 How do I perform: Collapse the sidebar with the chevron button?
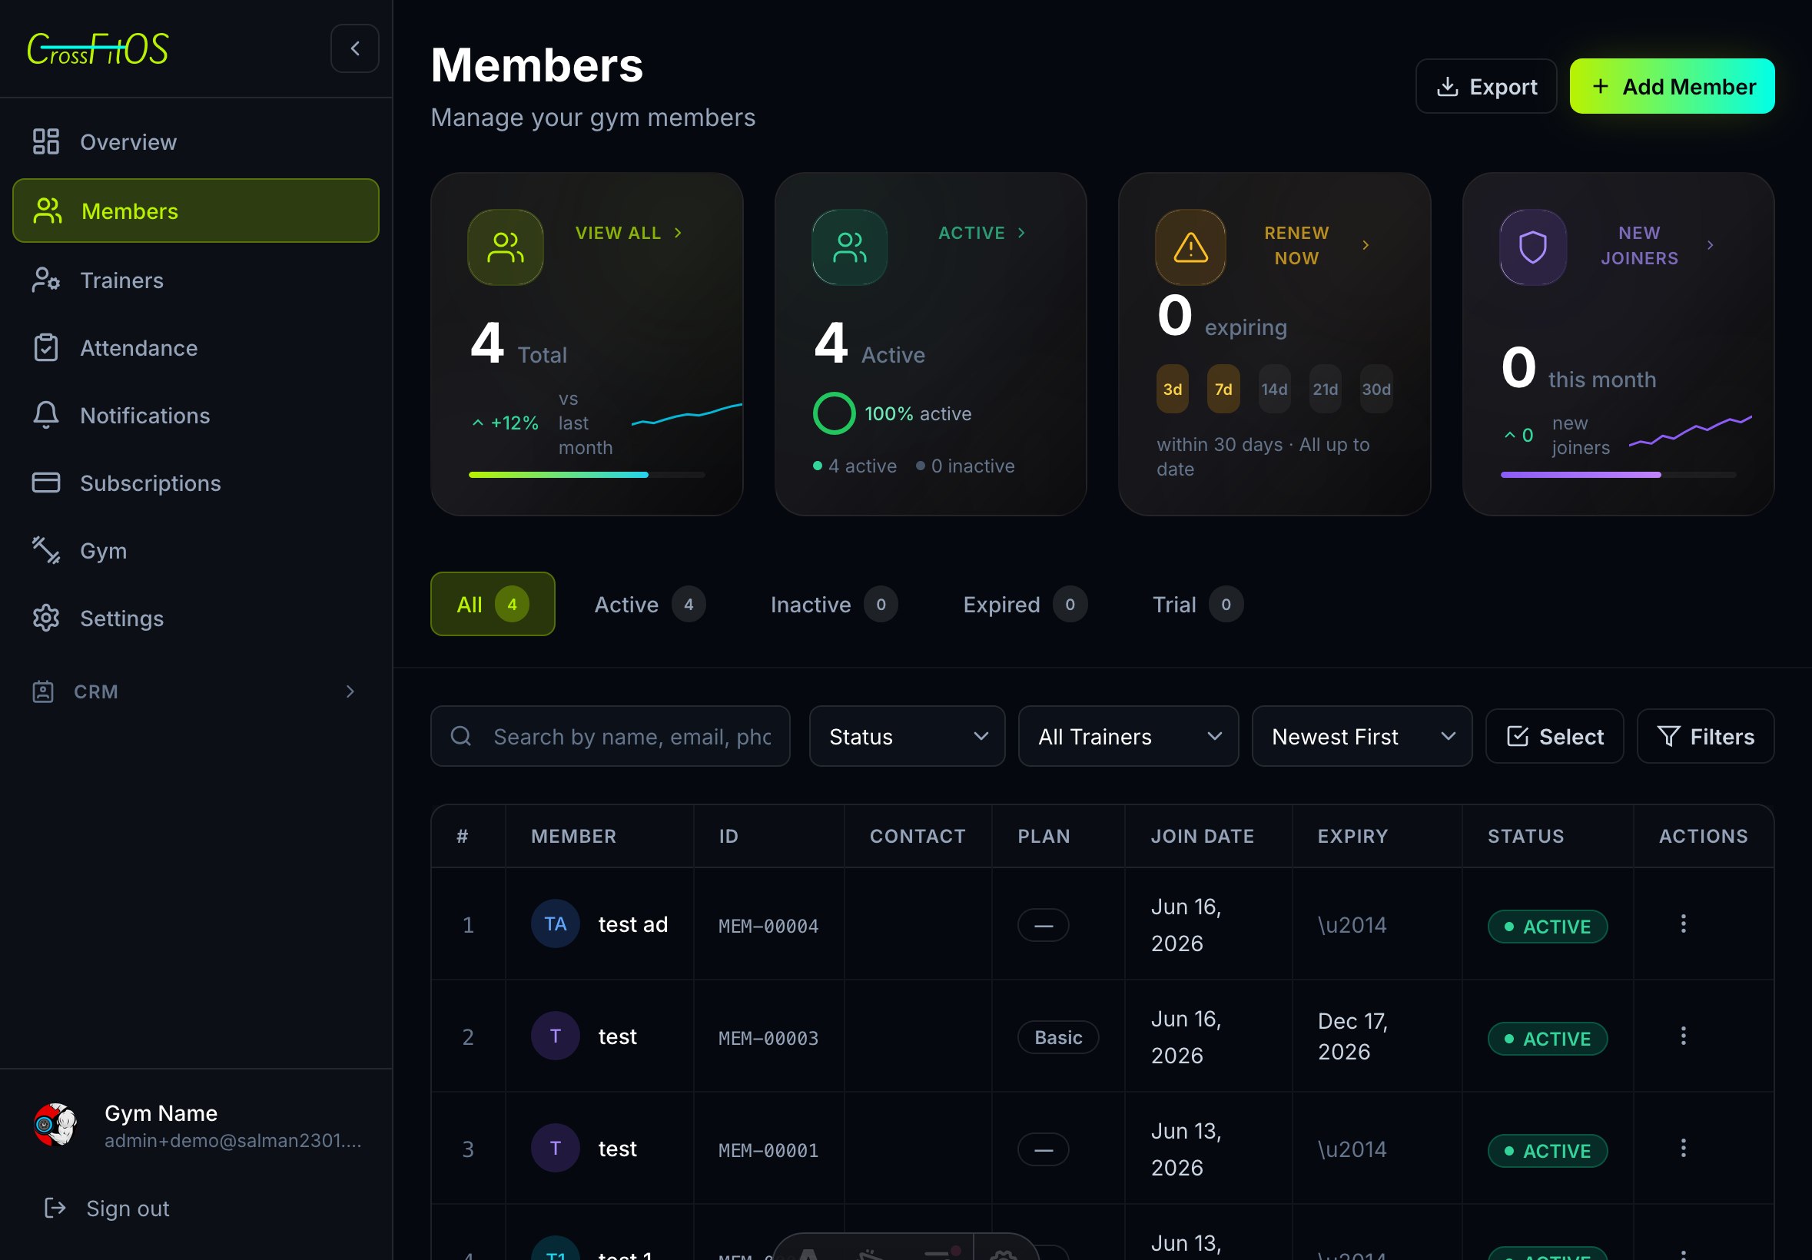pos(354,49)
